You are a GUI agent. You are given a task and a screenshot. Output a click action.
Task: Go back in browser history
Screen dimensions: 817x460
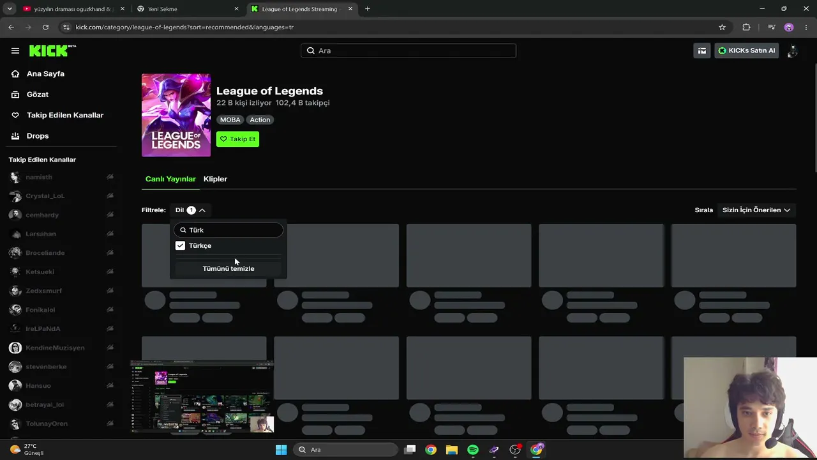11,27
